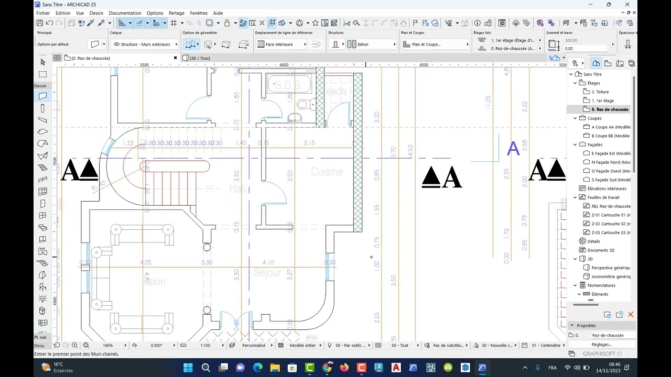
Task: Collapse the Façades tree node
Action: [x=575, y=145]
